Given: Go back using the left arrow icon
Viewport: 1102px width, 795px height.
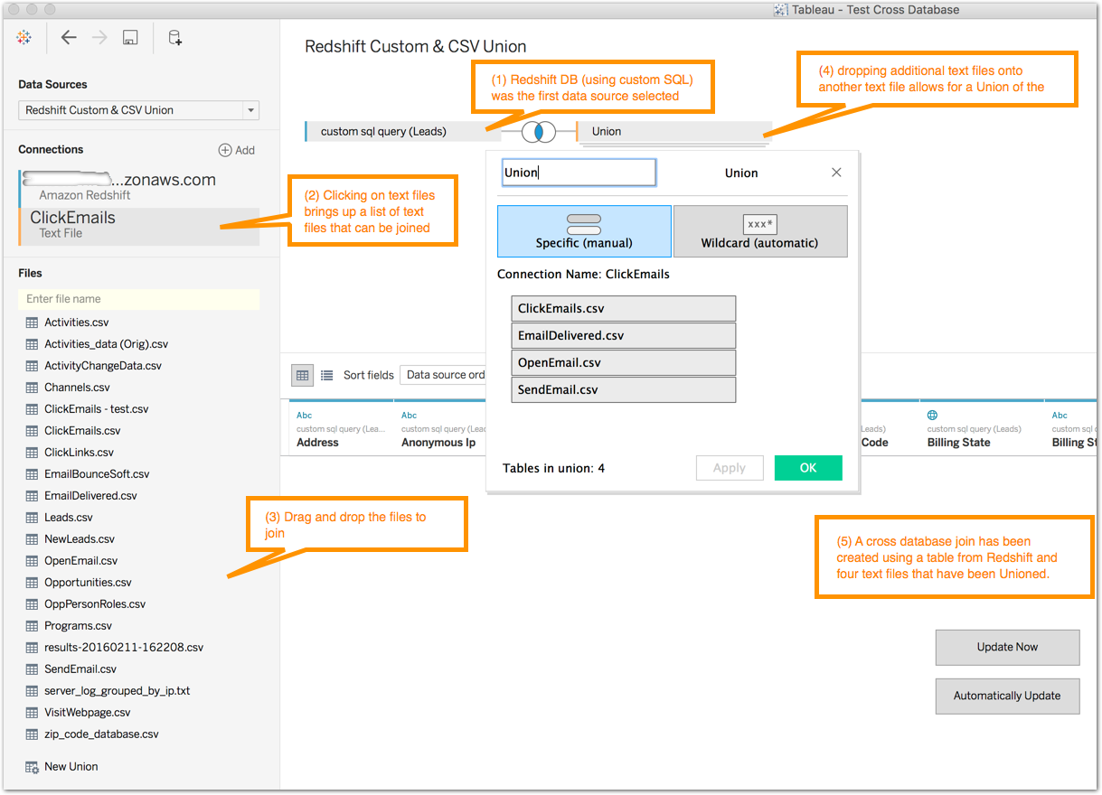Looking at the screenshot, I should (69, 37).
